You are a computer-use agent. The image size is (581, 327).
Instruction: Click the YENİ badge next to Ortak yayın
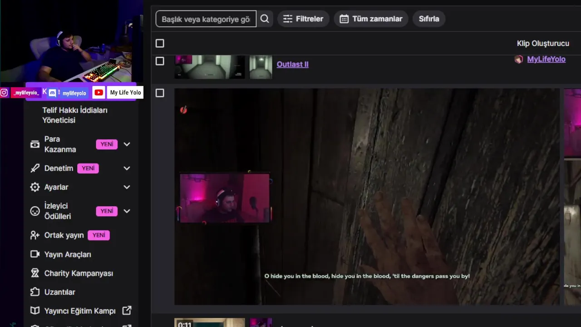pos(98,235)
